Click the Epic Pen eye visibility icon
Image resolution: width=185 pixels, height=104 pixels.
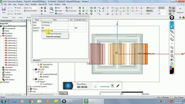click(x=172, y=23)
